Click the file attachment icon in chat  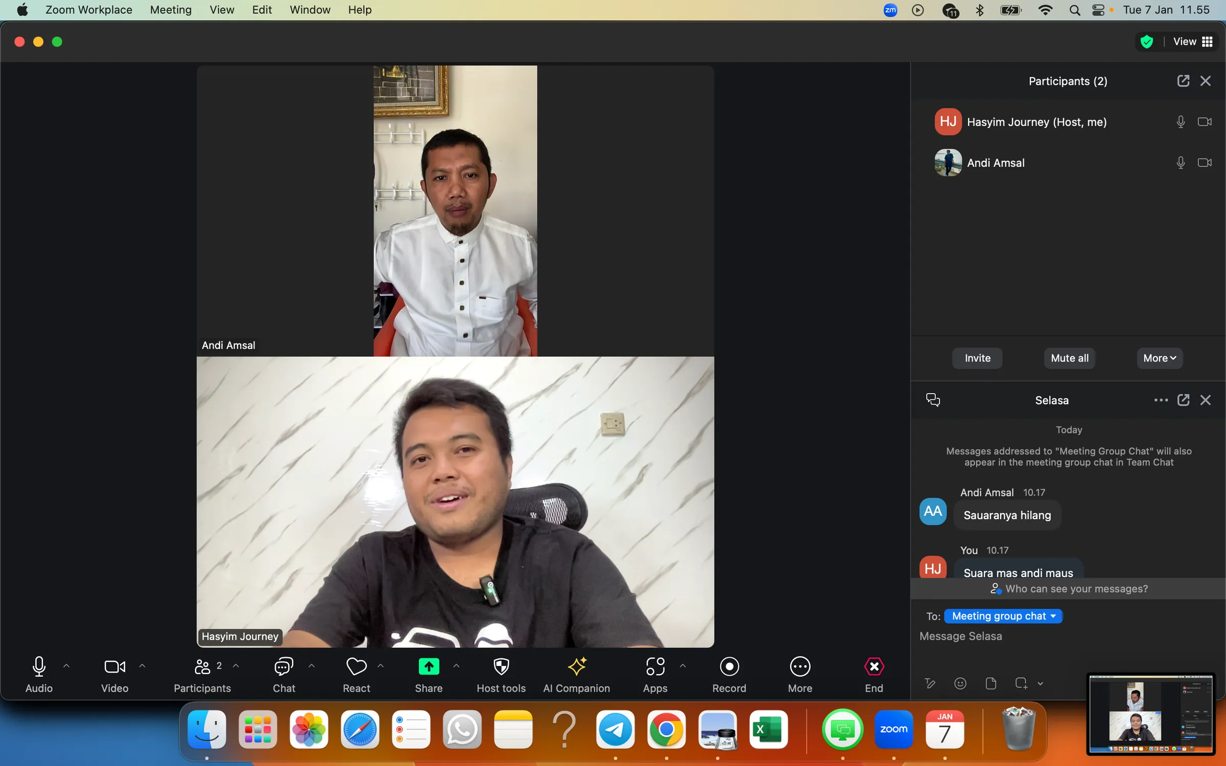[991, 683]
